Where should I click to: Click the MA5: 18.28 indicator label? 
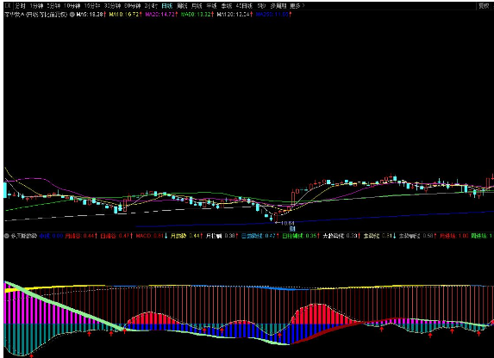(x=91, y=15)
